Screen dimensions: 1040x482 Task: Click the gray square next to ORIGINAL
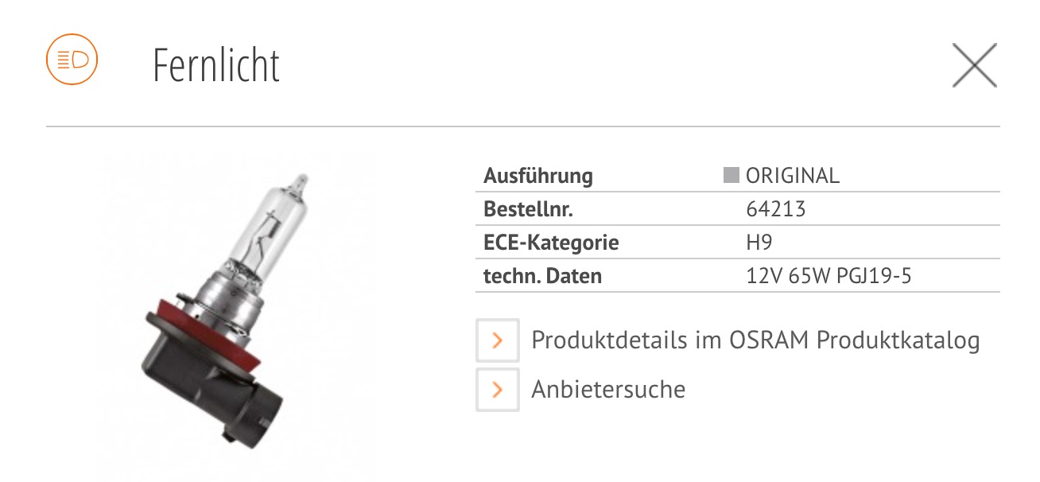(x=731, y=176)
